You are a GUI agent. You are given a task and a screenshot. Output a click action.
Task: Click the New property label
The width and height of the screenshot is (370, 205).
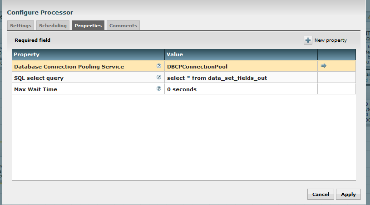coord(331,40)
